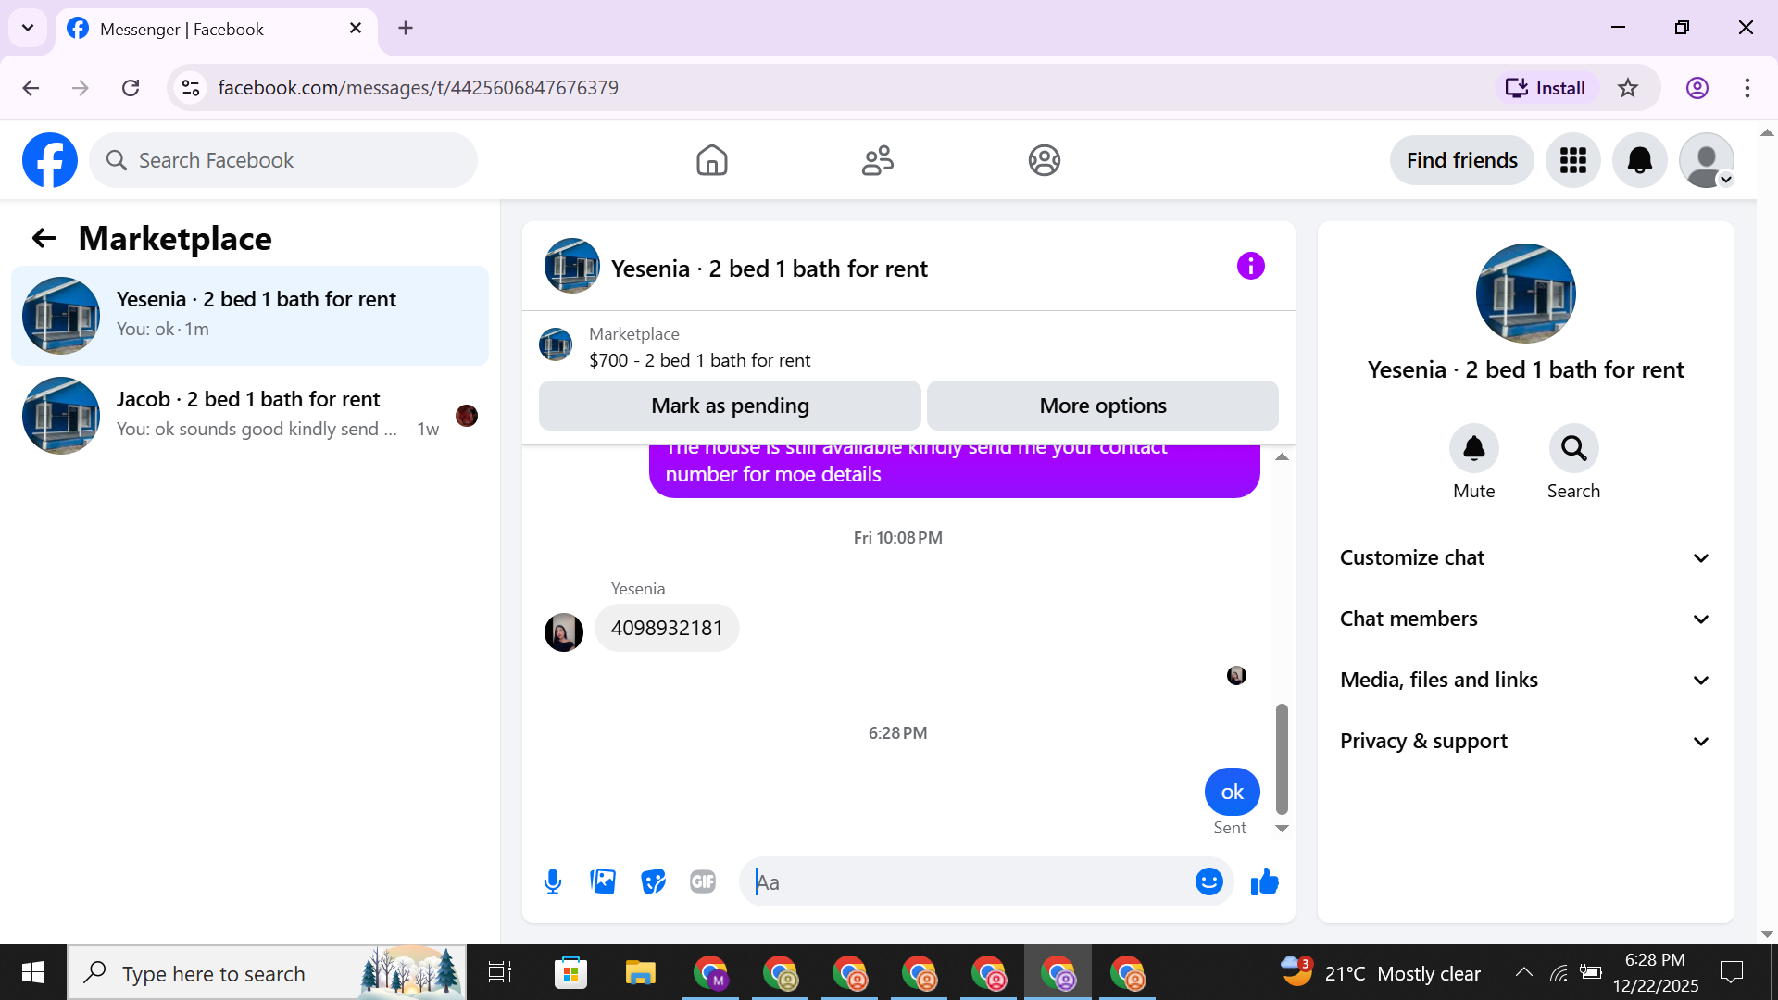Send a thumbs up like

[1264, 881]
